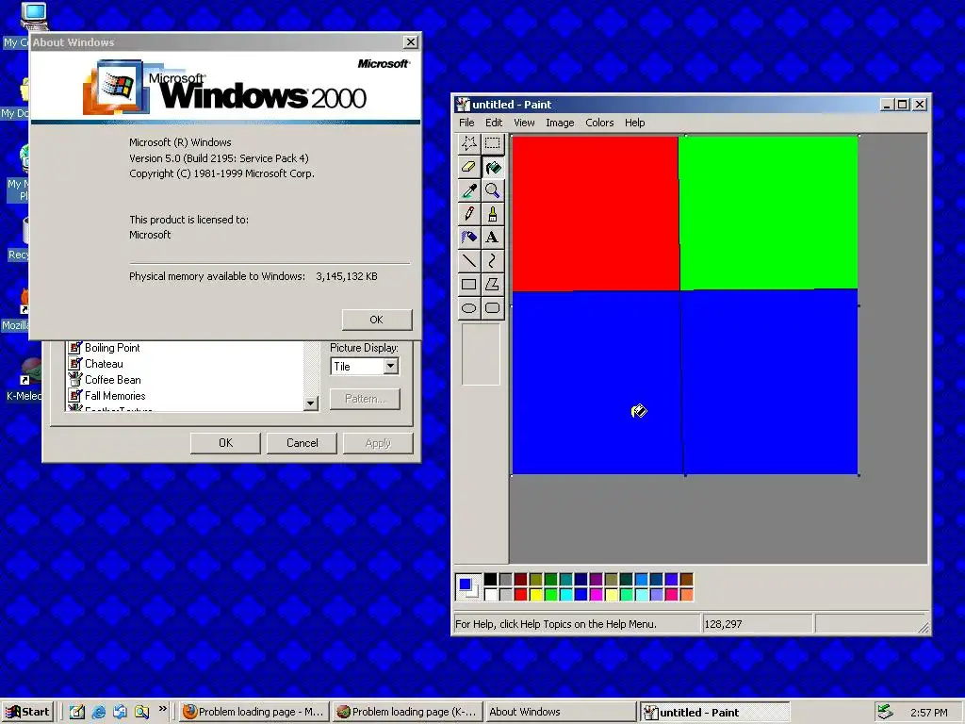This screenshot has height=724, width=965.
Task: Pick the yellow color swatch
Action: pyautogui.click(x=536, y=594)
